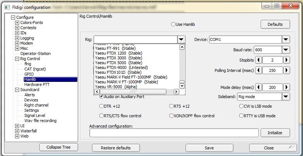Viewport: 303px width, 156px height.
Task: Expand the Web tree node
Action: [17, 136]
